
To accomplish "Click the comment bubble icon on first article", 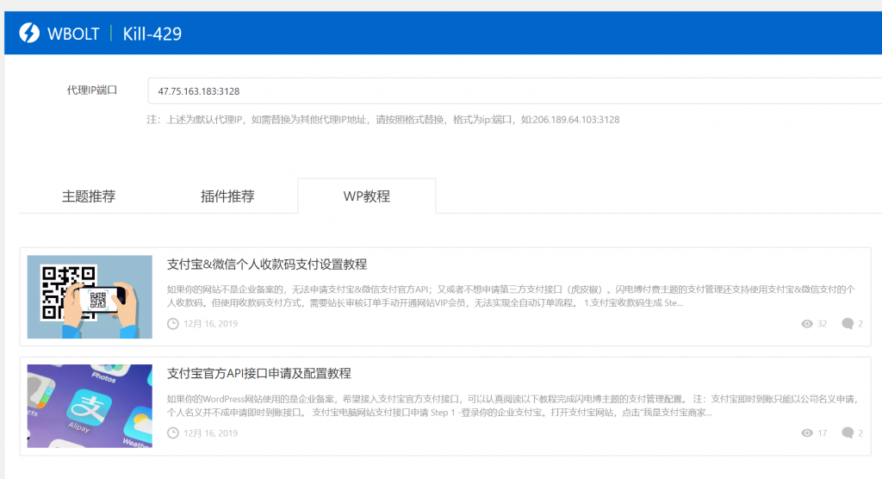I will [x=848, y=324].
